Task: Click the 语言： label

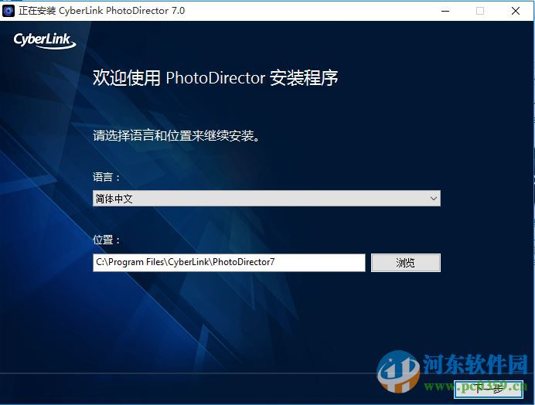Action: pos(107,177)
